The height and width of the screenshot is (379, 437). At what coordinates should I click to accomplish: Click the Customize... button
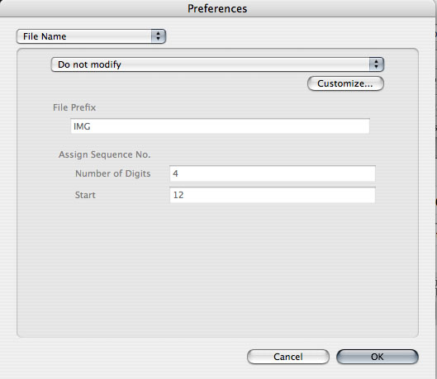tap(345, 83)
